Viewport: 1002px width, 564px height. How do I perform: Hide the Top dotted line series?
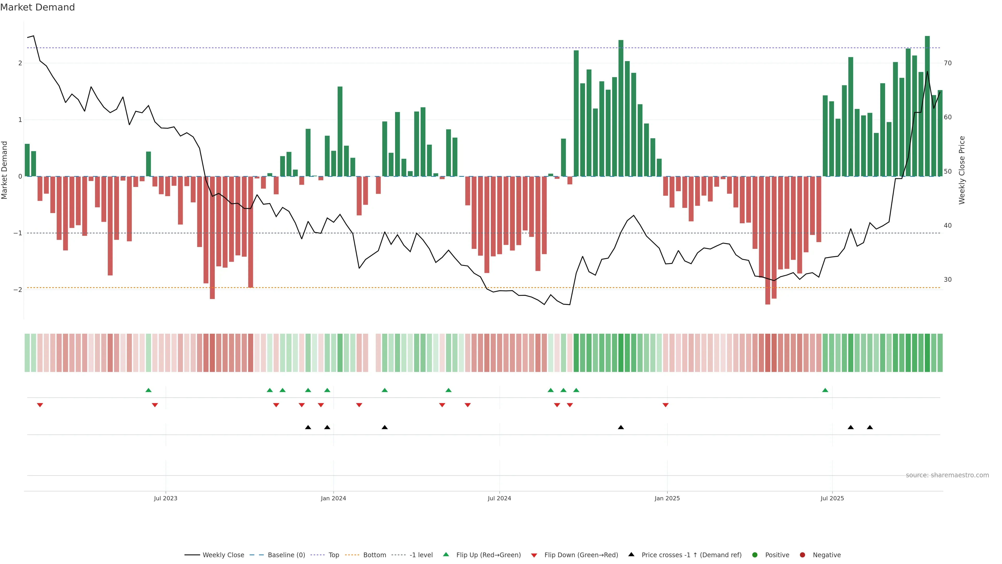pyautogui.click(x=333, y=555)
